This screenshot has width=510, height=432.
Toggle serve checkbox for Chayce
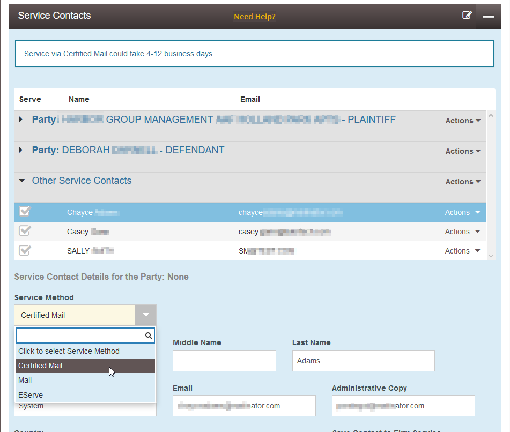point(25,212)
